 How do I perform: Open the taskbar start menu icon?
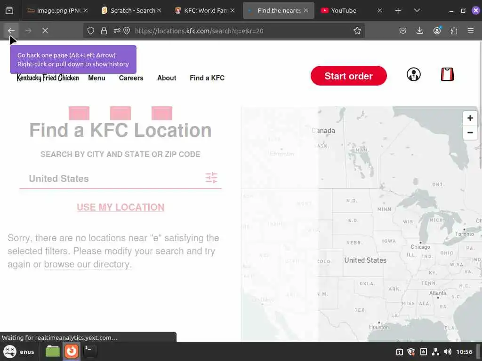coord(10,352)
